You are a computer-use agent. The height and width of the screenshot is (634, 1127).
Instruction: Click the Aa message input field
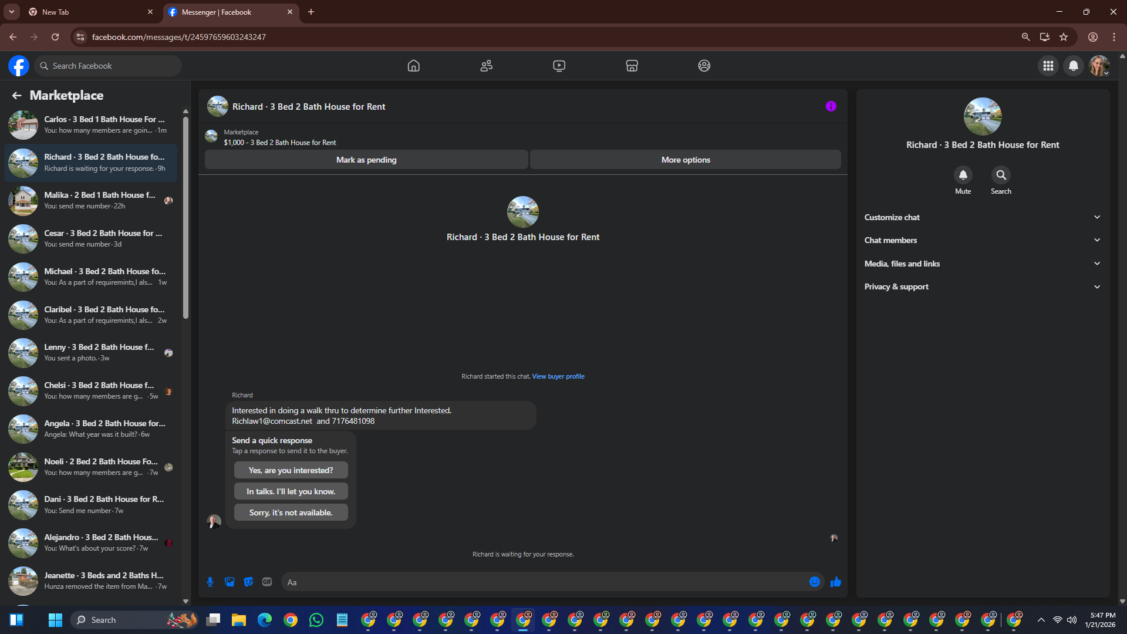(x=543, y=582)
